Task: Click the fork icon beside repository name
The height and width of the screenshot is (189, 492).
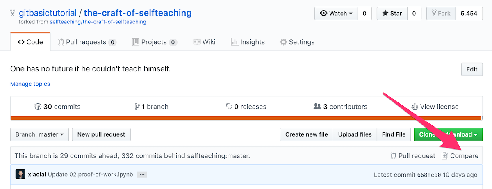Action: coord(13,13)
